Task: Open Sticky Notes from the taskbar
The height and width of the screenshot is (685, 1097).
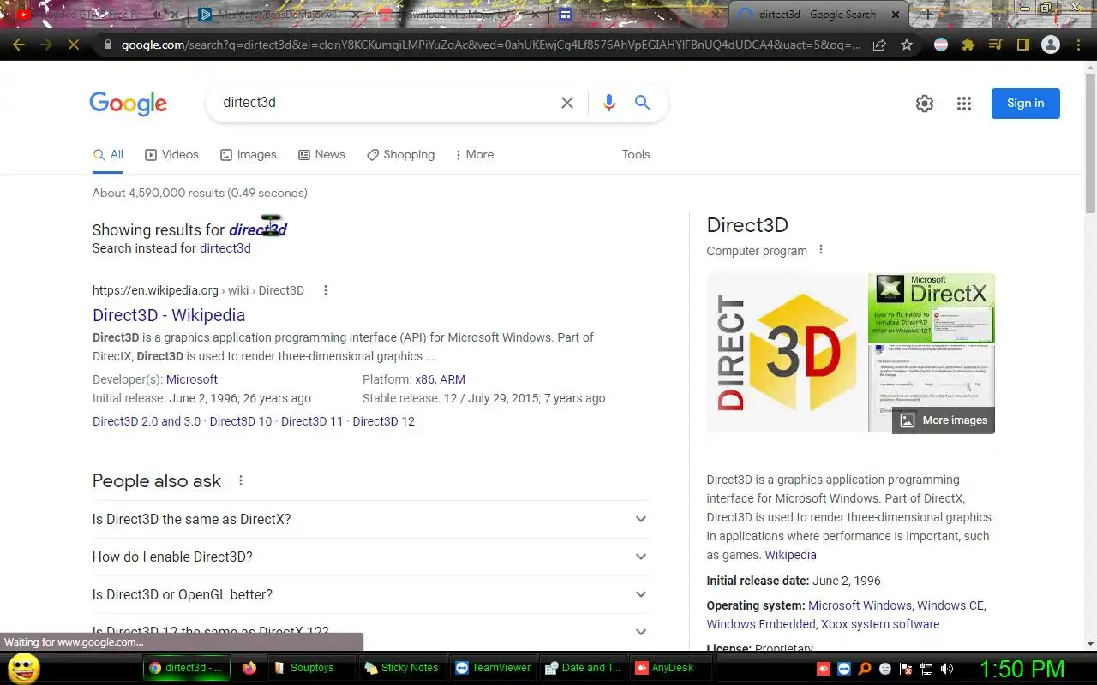Action: click(400, 668)
